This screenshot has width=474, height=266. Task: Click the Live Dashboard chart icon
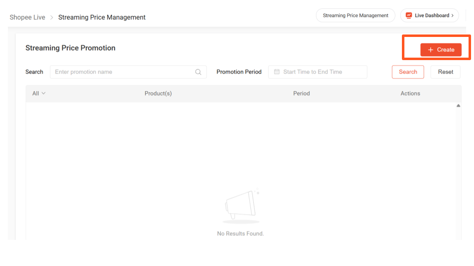point(409,15)
